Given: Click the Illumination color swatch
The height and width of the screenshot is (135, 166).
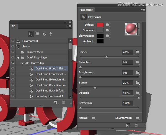Looking at the screenshot, I should [100, 36].
